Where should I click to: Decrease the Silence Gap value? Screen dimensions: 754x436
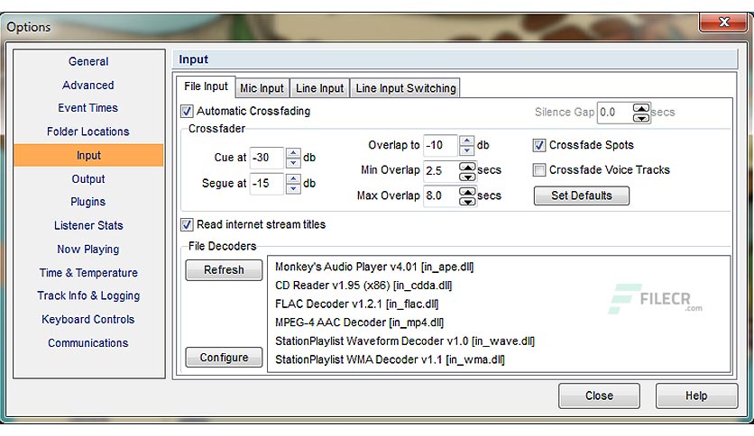(x=641, y=118)
